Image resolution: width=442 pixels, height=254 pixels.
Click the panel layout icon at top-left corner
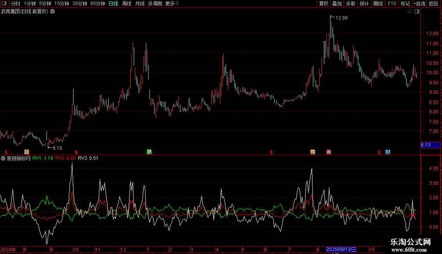[4, 4]
